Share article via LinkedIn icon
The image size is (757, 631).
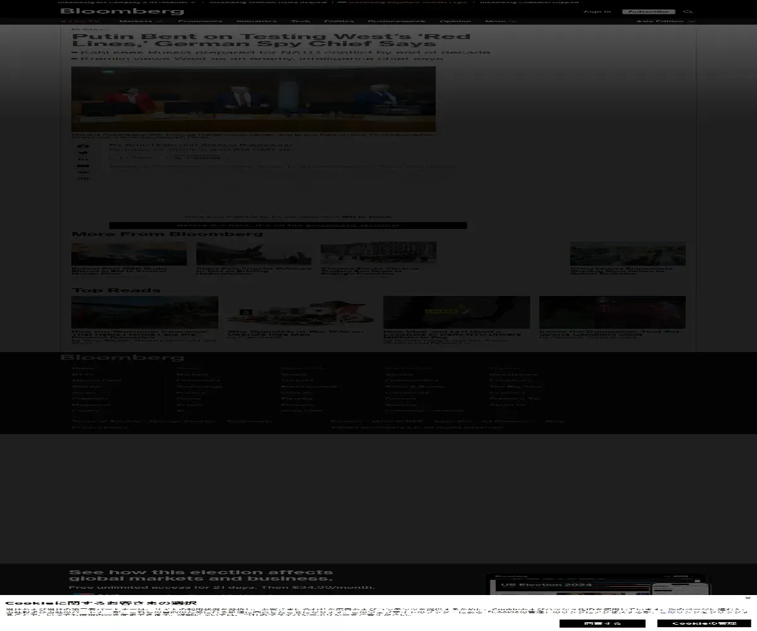(83, 160)
